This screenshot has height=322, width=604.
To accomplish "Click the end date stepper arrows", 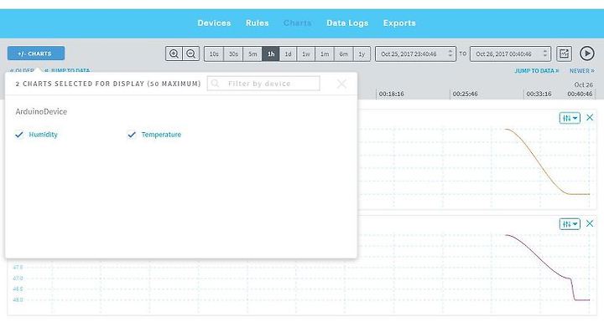I will pyautogui.click(x=545, y=54).
